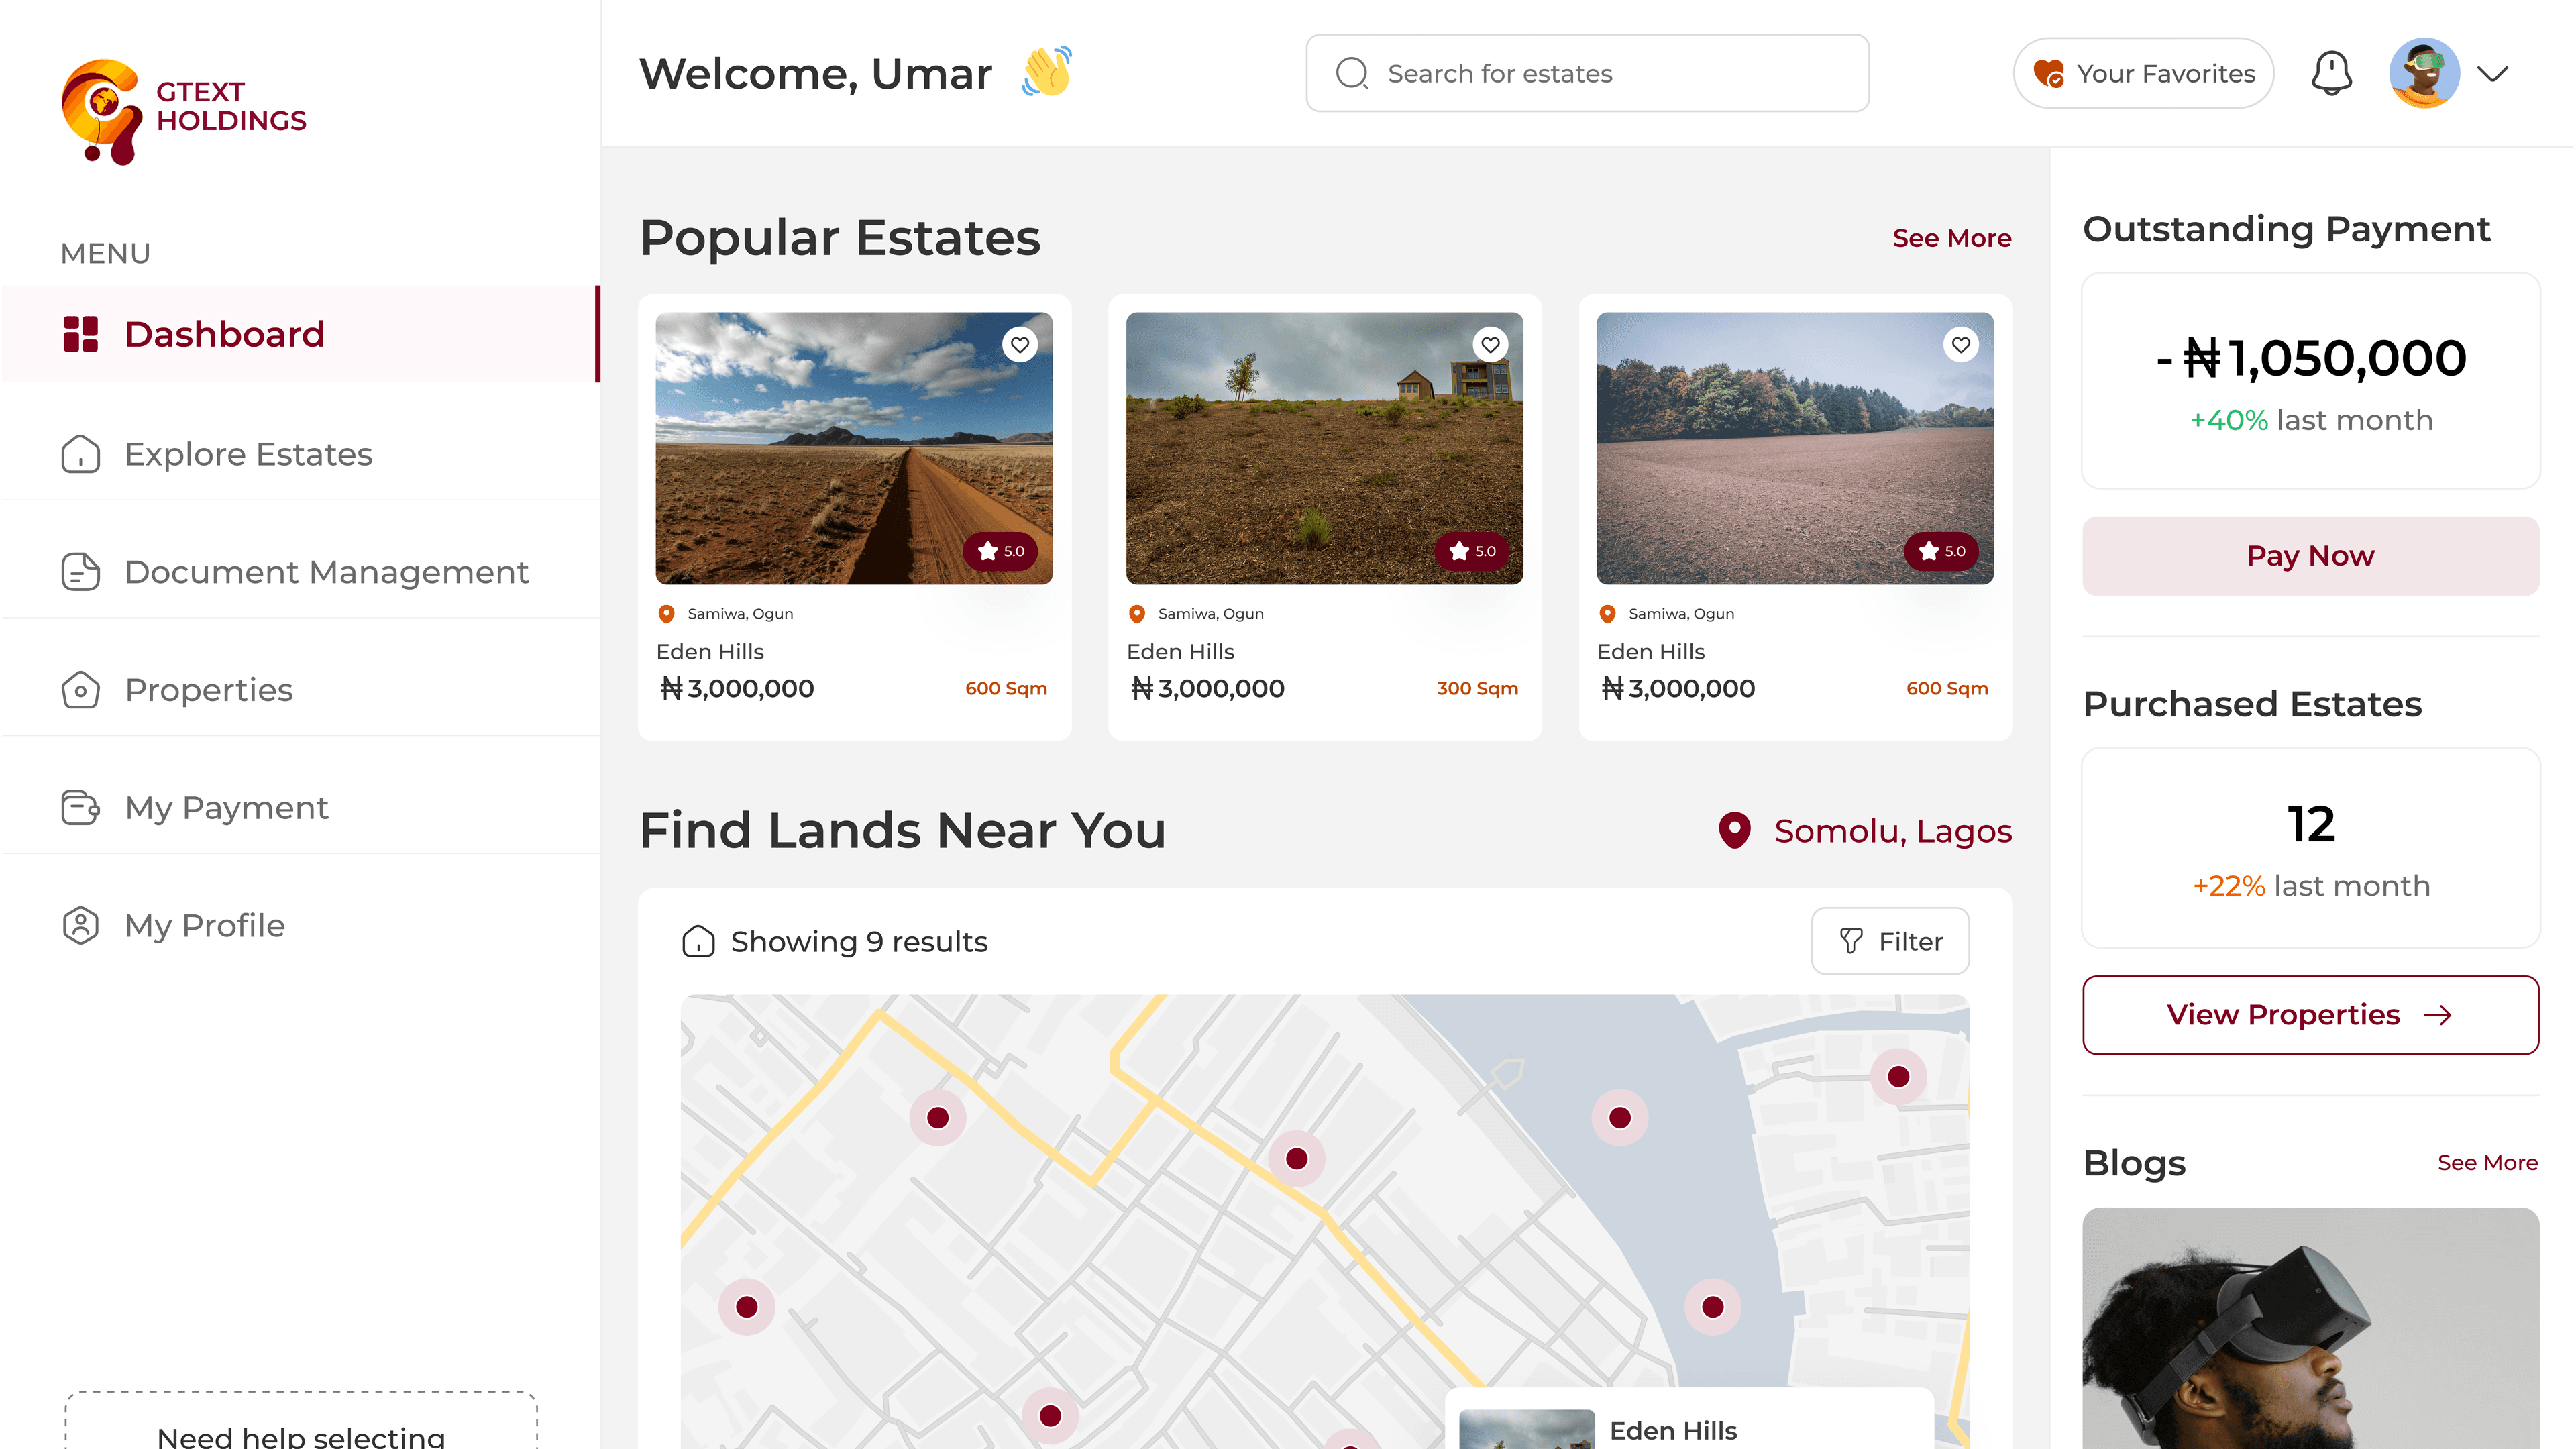Image resolution: width=2576 pixels, height=1449 pixels.
Task: Open the Properties menu item
Action: coord(300,689)
